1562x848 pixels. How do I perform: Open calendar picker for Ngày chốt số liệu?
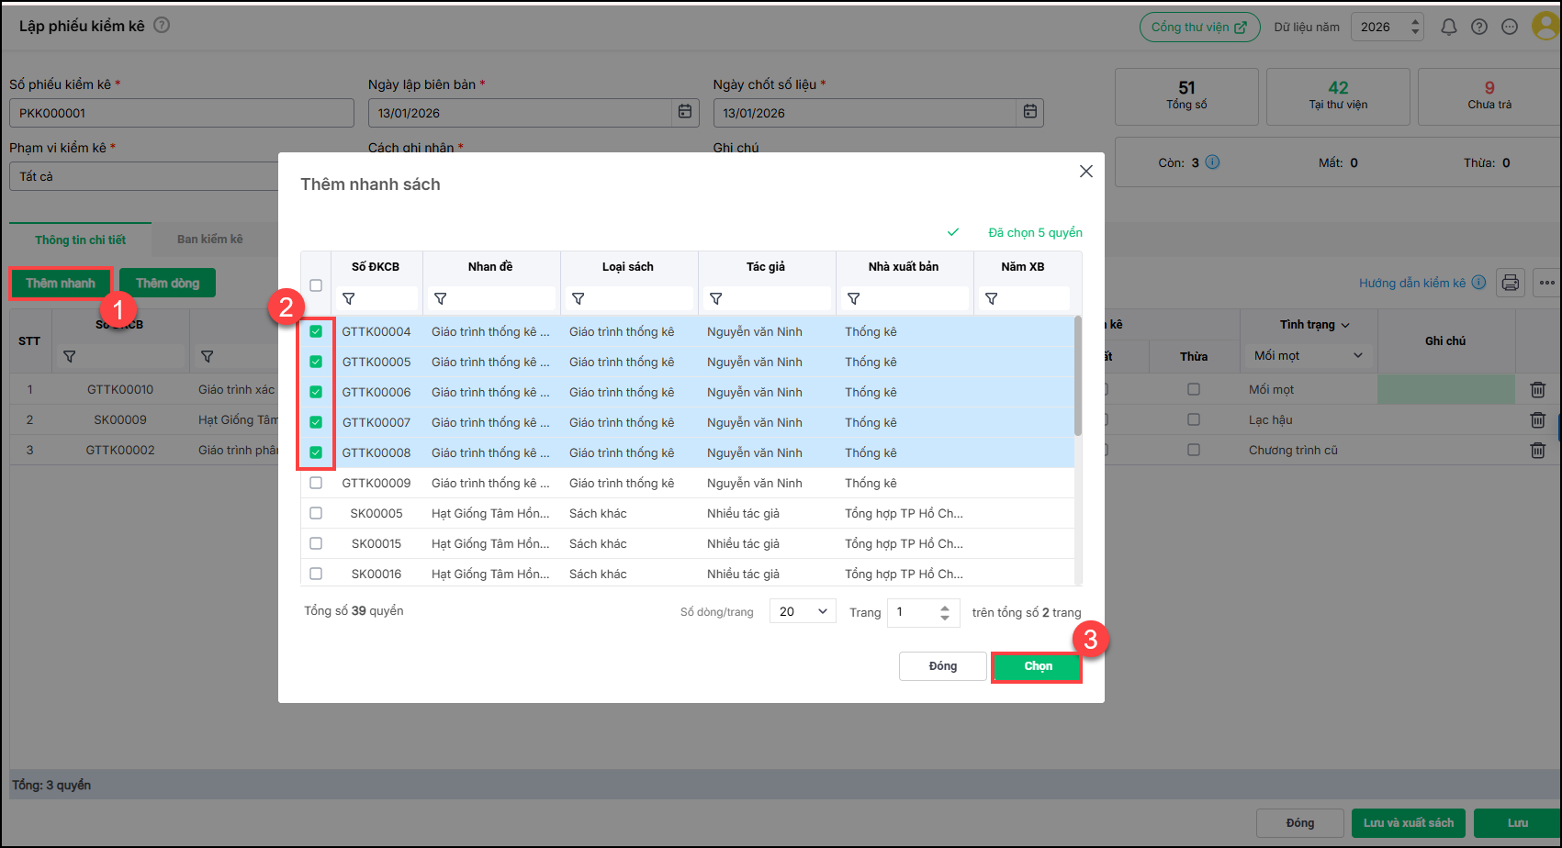click(1030, 112)
